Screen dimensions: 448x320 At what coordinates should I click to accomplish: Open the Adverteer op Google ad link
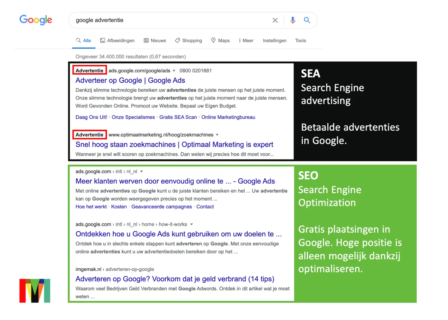130,80
